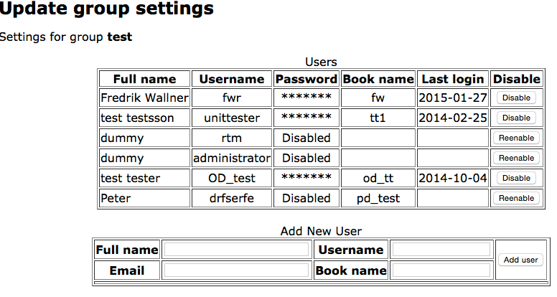This screenshot has height=297, width=557.
Task: Focus the new Username input field
Action: click(441, 250)
